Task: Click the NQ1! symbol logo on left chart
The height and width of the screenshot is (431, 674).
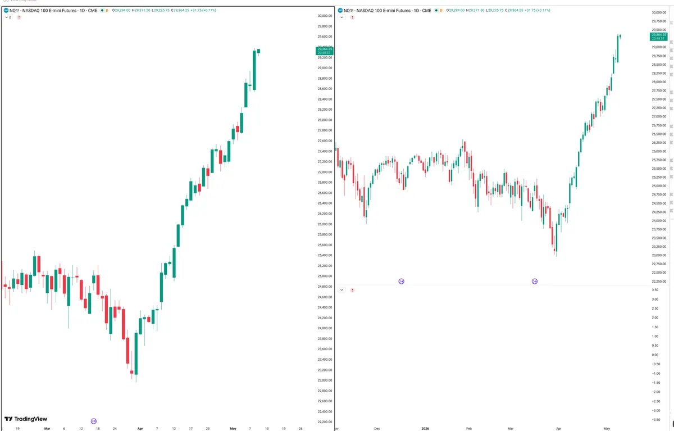Action: (x=6, y=10)
